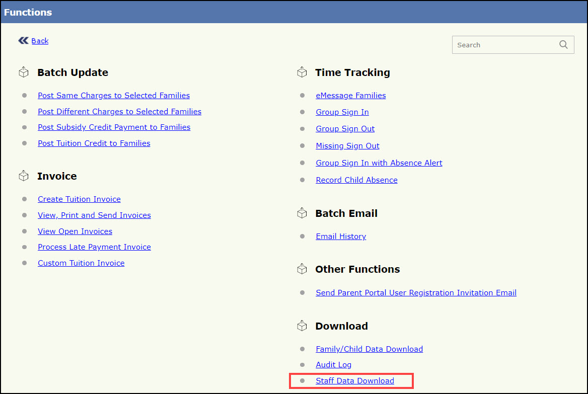Open Post Same Charges to Selected Families
The height and width of the screenshot is (394, 588).
click(114, 96)
